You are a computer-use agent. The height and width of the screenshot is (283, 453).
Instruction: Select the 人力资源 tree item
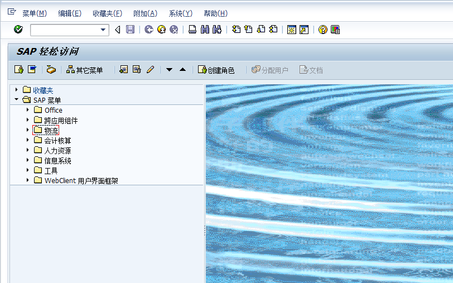pyautogui.click(x=57, y=150)
